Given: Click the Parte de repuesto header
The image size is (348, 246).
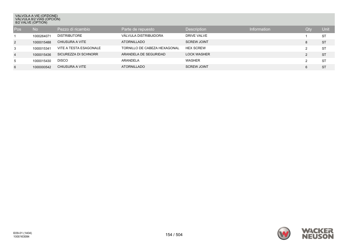Looking at the screenshot, I should pyautogui.click(x=138, y=29).
